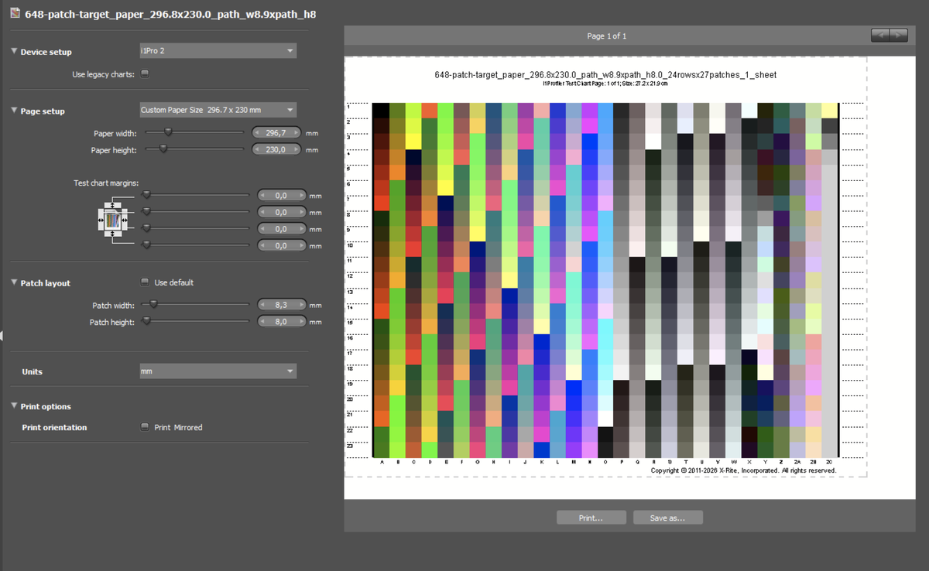The height and width of the screenshot is (571, 929).
Task: Click the test chart margins diagram icon
Action: [x=115, y=221]
